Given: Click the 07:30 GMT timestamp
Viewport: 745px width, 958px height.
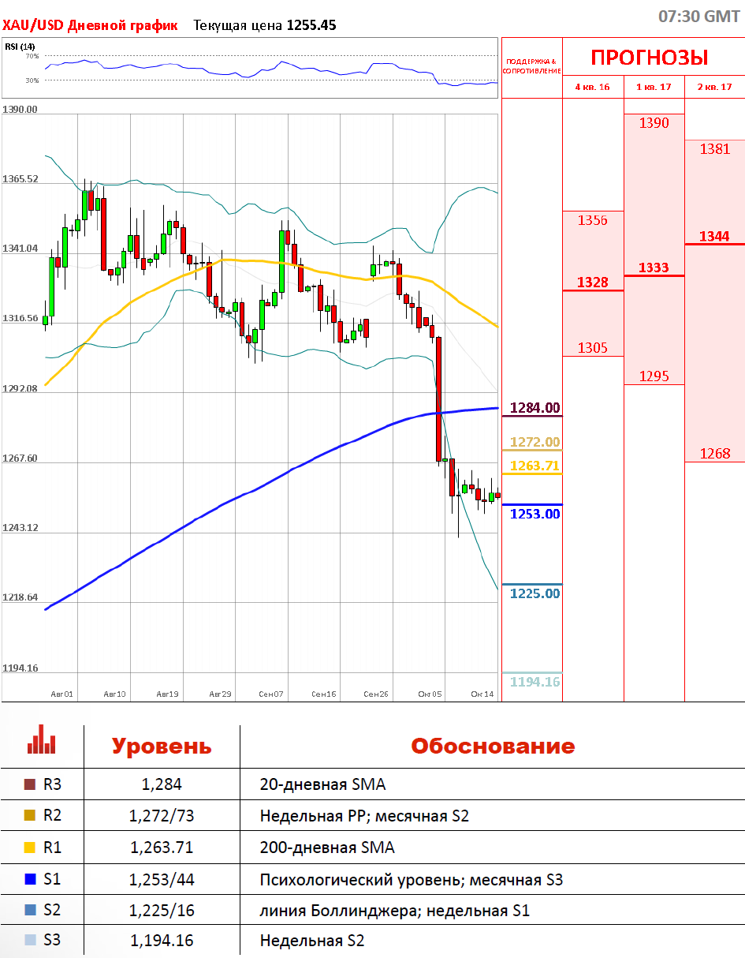Looking at the screenshot, I should tap(698, 17).
